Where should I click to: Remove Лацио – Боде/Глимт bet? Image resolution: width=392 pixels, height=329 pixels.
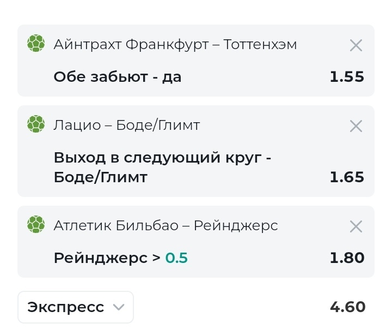click(356, 126)
